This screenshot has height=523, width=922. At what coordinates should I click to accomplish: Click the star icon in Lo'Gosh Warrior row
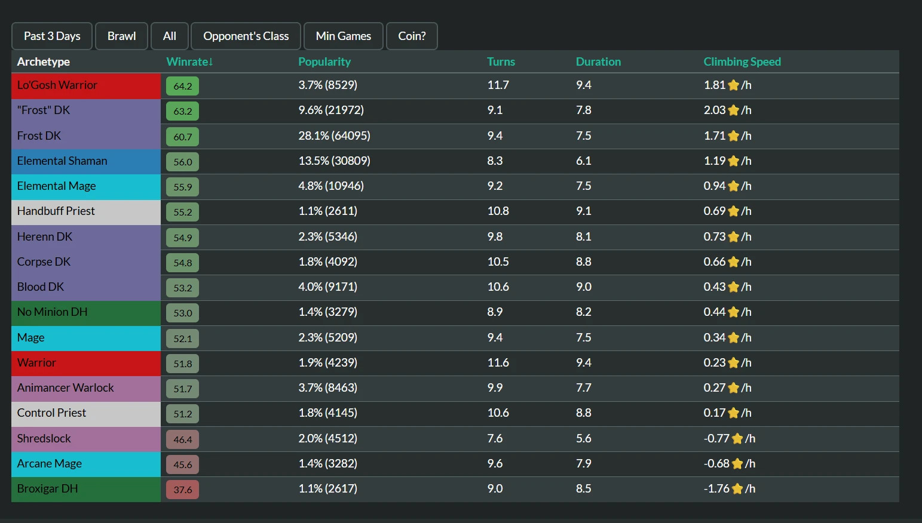click(x=733, y=85)
